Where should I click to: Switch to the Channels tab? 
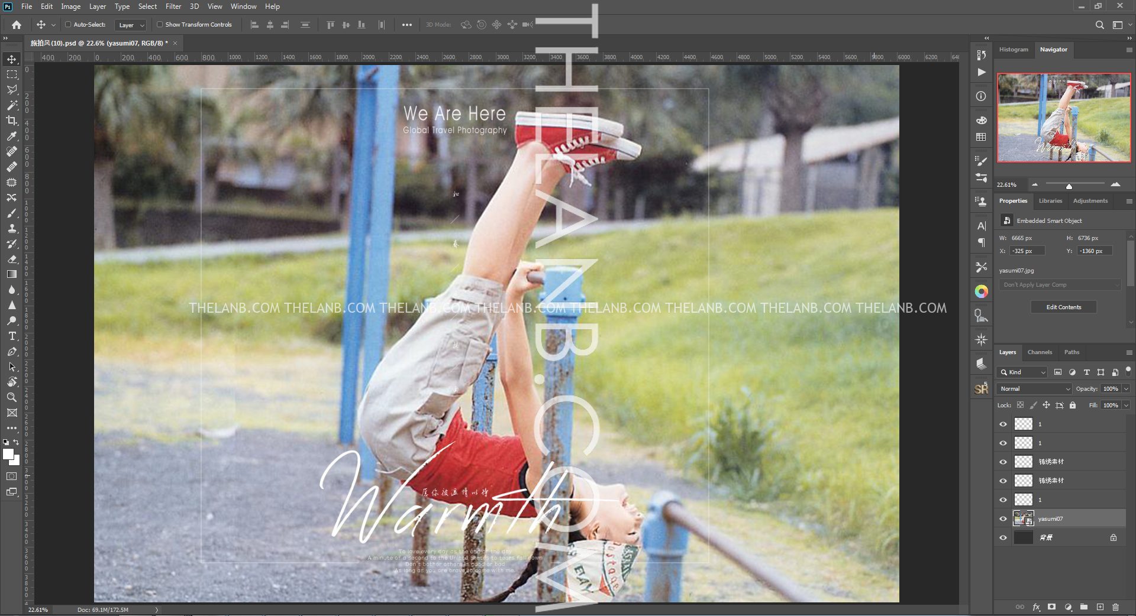(x=1040, y=352)
